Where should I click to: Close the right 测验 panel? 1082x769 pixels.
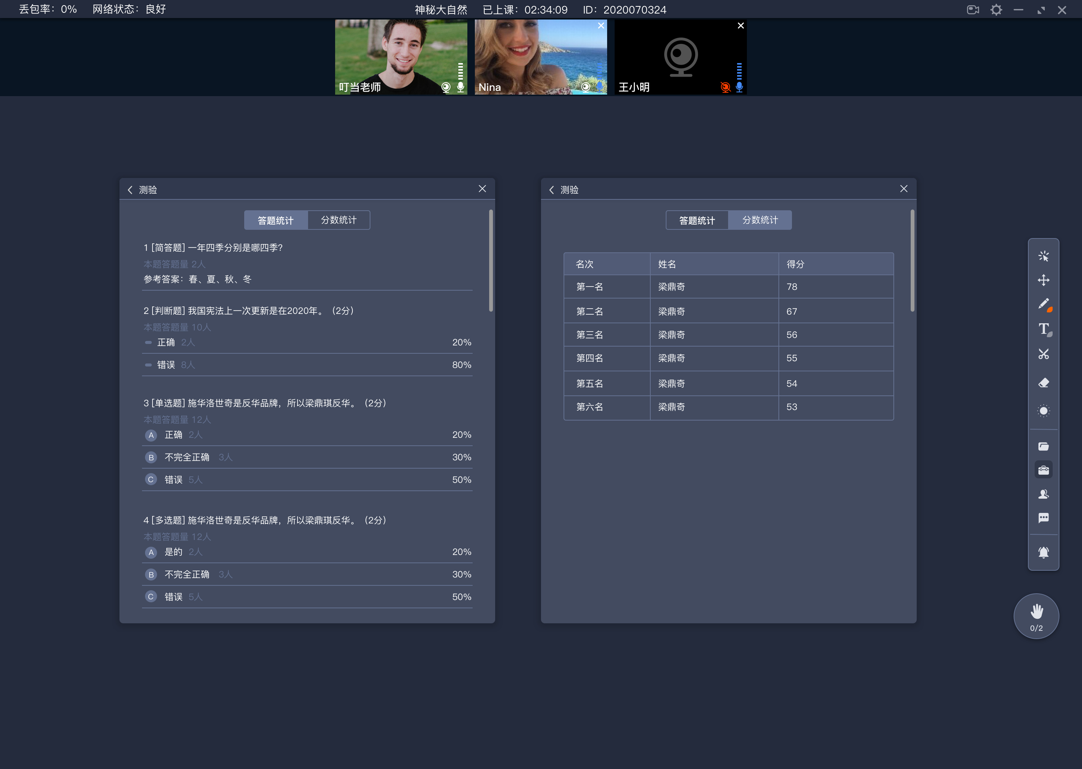904,189
